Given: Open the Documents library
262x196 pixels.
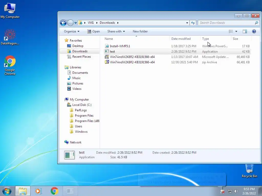Looking at the screenshot, I should (x=80, y=73).
